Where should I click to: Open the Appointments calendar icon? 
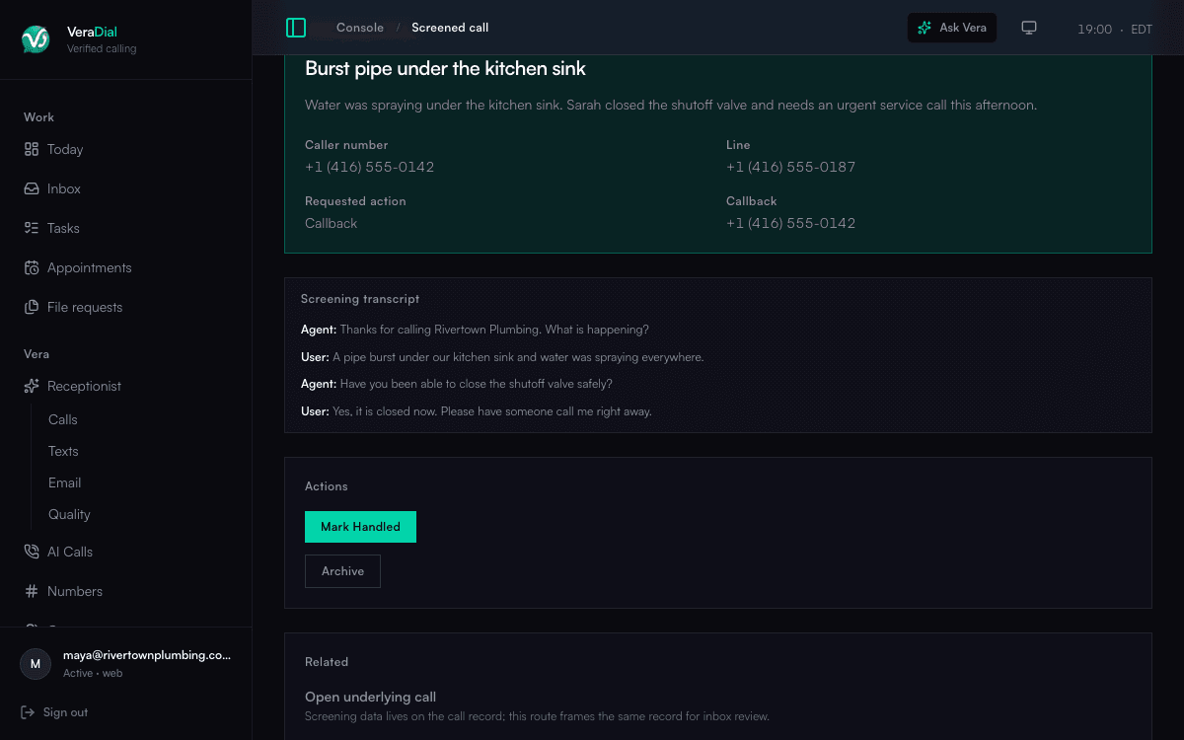32,267
